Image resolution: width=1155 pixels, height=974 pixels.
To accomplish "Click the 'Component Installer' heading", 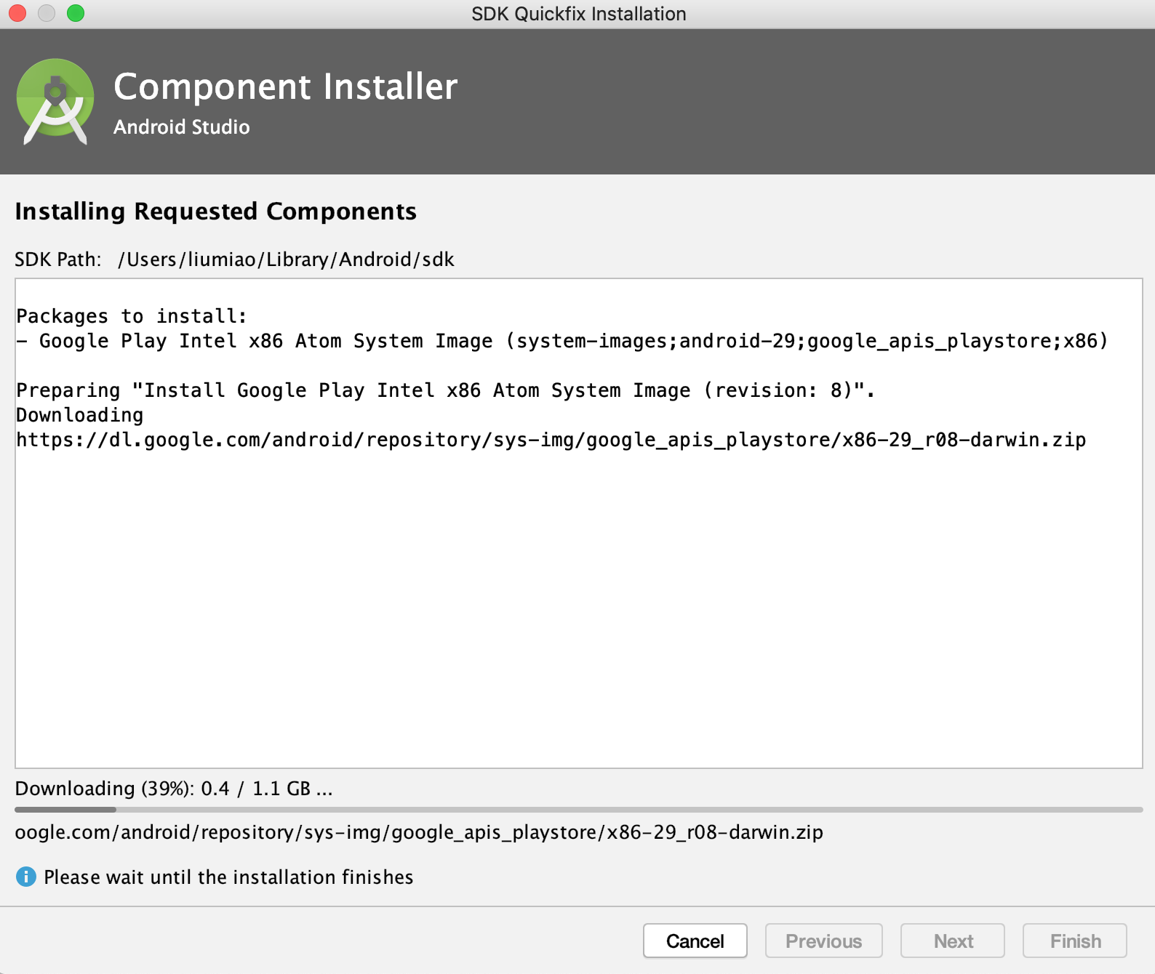I will click(285, 86).
